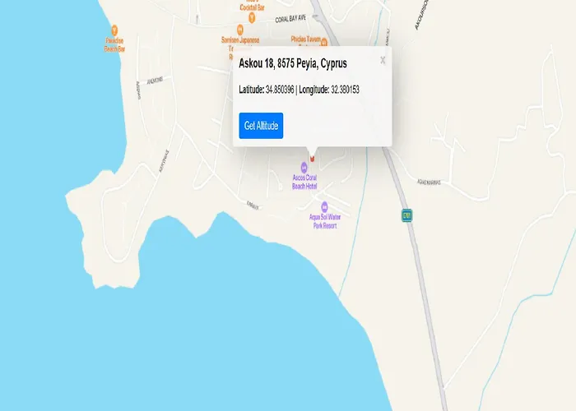Click the Paradise Beach Bar orange pin icon
This screenshot has width=576, height=411.
(x=114, y=30)
